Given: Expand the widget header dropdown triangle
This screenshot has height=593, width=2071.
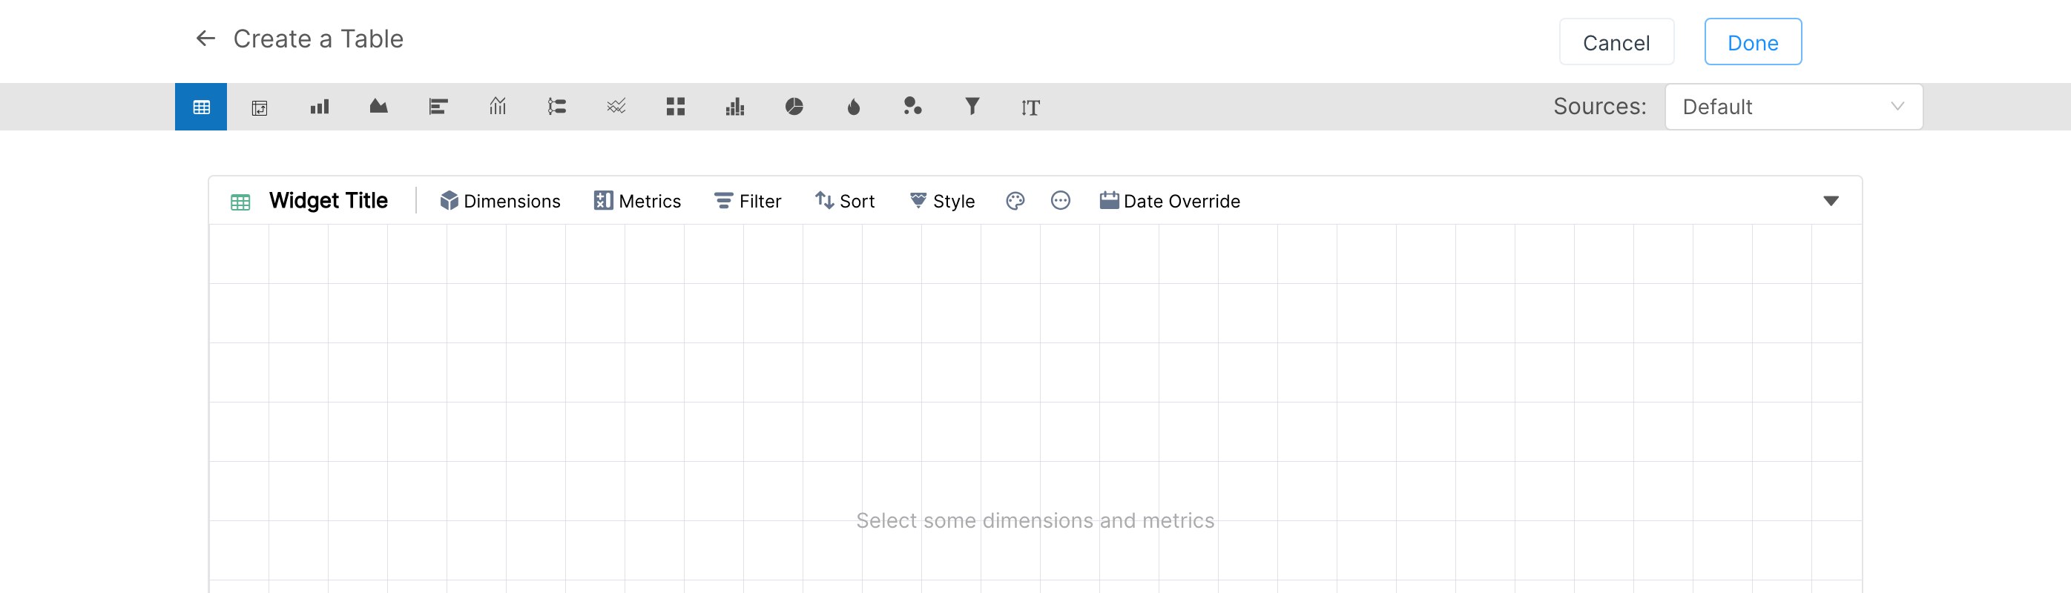Looking at the screenshot, I should [1831, 201].
